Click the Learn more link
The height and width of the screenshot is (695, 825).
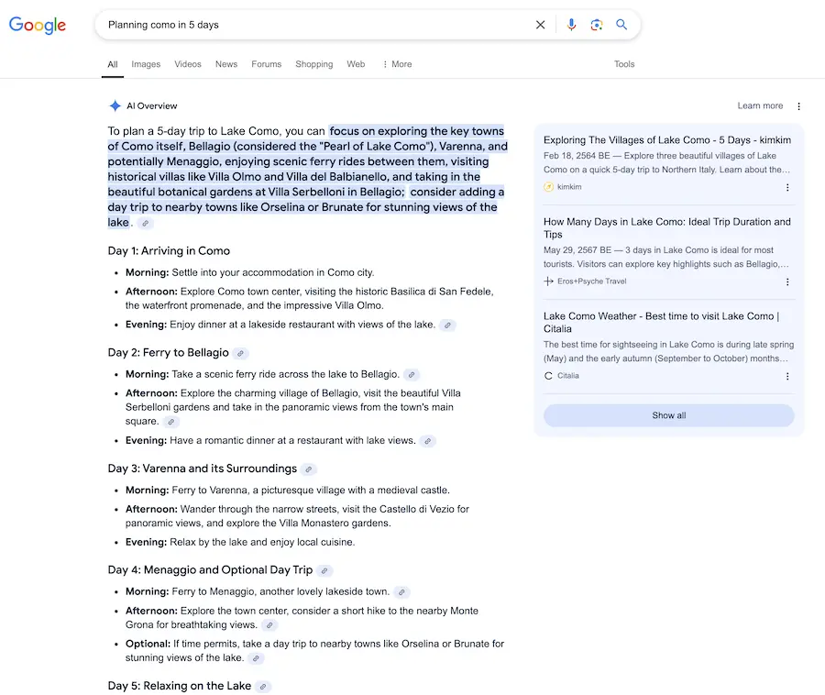coord(760,105)
